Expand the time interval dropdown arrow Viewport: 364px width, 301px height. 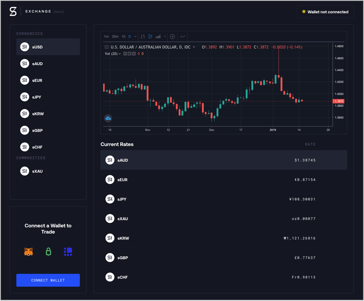(x=135, y=37)
